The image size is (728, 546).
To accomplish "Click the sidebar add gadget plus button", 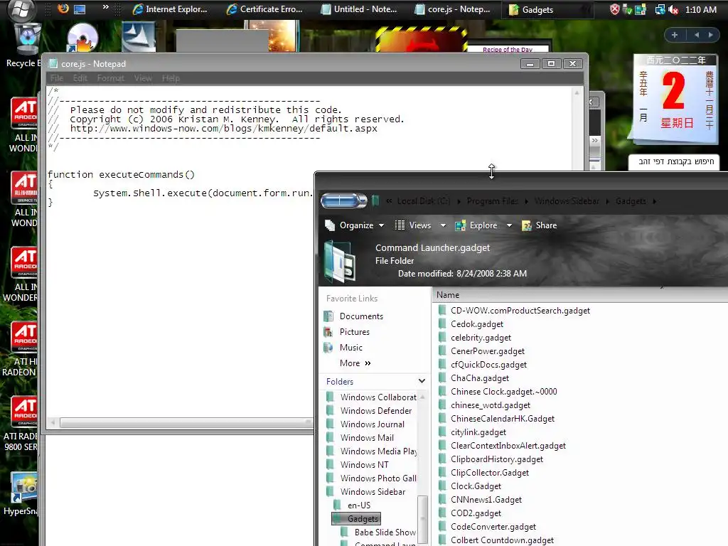I will (x=675, y=34).
